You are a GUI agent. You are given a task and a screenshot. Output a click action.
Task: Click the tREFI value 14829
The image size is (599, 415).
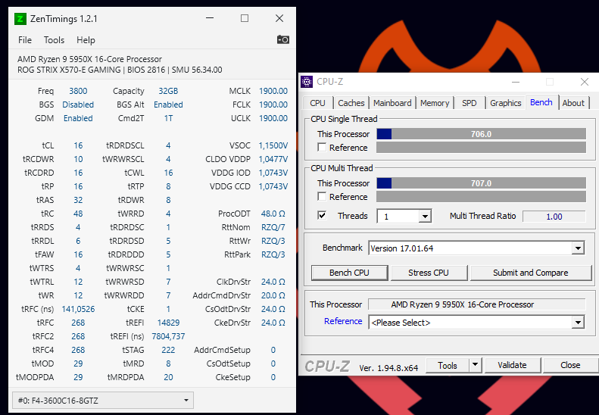click(168, 323)
